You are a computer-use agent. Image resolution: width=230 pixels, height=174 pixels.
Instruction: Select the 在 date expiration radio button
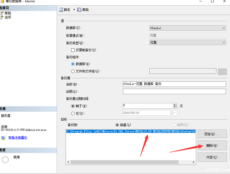(x=73, y=113)
